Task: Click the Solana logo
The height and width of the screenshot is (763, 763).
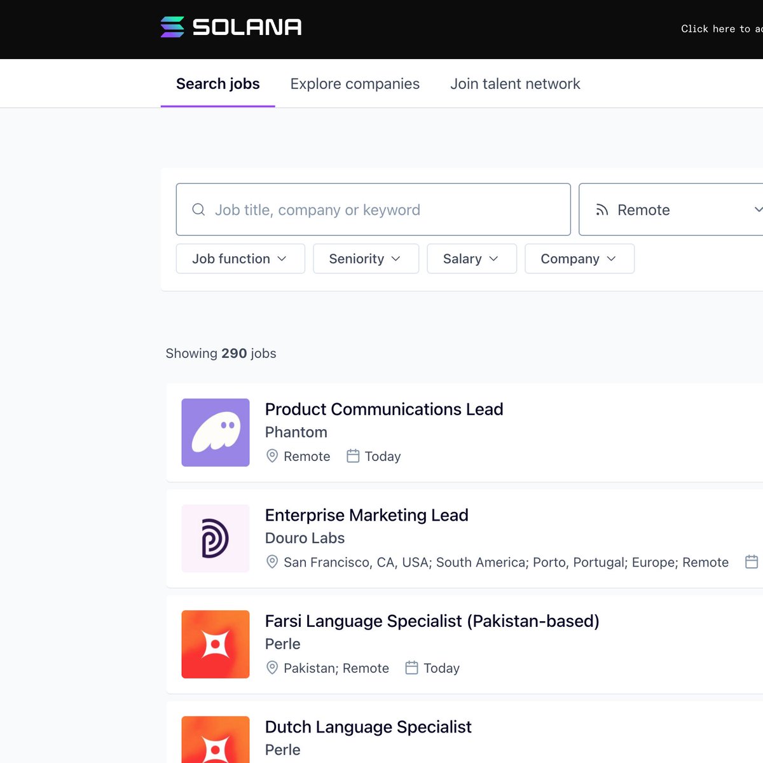Action: 231,27
